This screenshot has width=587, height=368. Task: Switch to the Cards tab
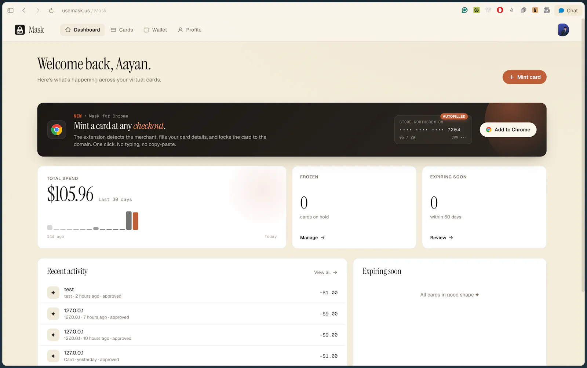[122, 30]
